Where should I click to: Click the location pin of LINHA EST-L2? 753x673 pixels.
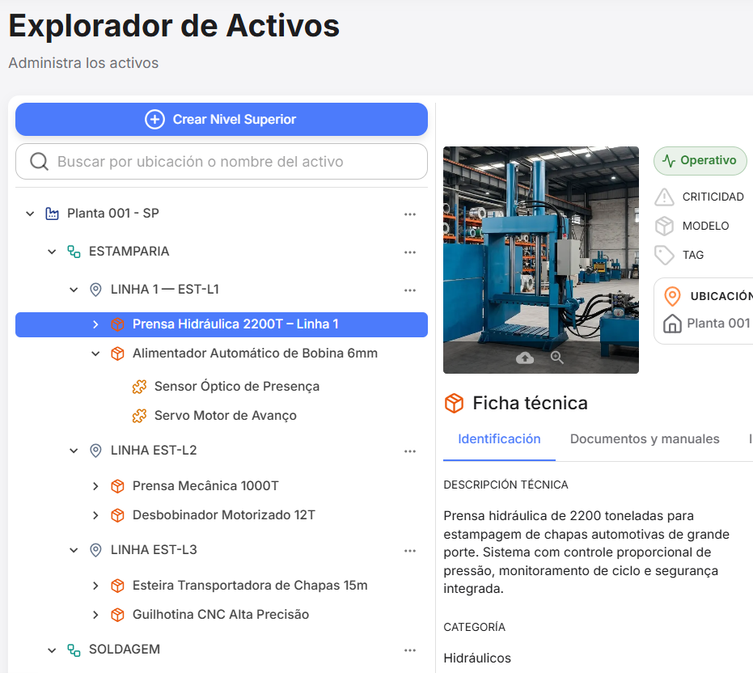pos(95,451)
